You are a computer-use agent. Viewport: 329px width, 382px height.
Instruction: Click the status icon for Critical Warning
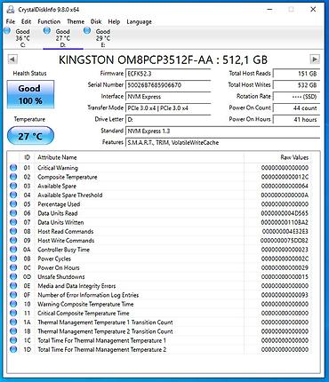coord(13,168)
